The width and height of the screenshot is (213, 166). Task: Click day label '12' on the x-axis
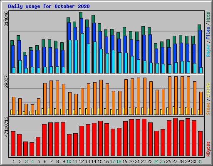click(x=81, y=161)
